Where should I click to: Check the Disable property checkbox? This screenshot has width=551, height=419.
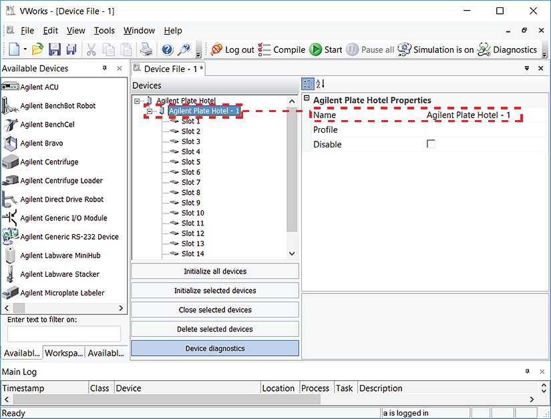431,144
